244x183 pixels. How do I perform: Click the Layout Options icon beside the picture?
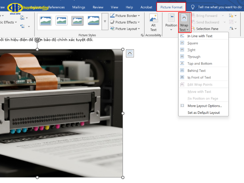[x=130, y=53]
